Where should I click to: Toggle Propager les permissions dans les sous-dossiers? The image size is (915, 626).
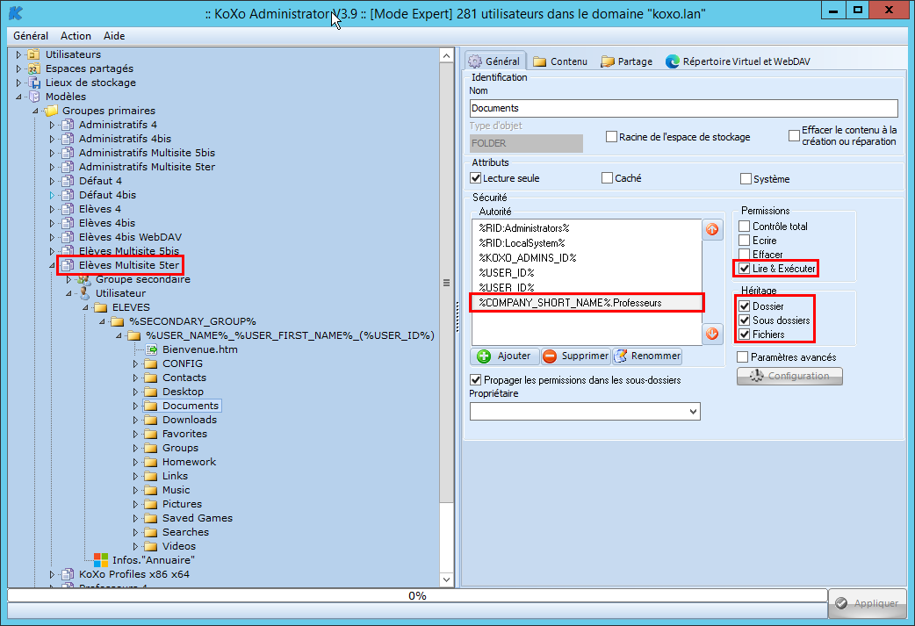[476, 380]
